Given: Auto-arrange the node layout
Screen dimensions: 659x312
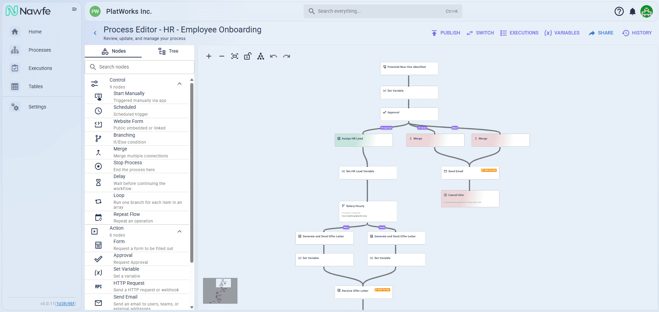Looking at the screenshot, I should (x=261, y=56).
